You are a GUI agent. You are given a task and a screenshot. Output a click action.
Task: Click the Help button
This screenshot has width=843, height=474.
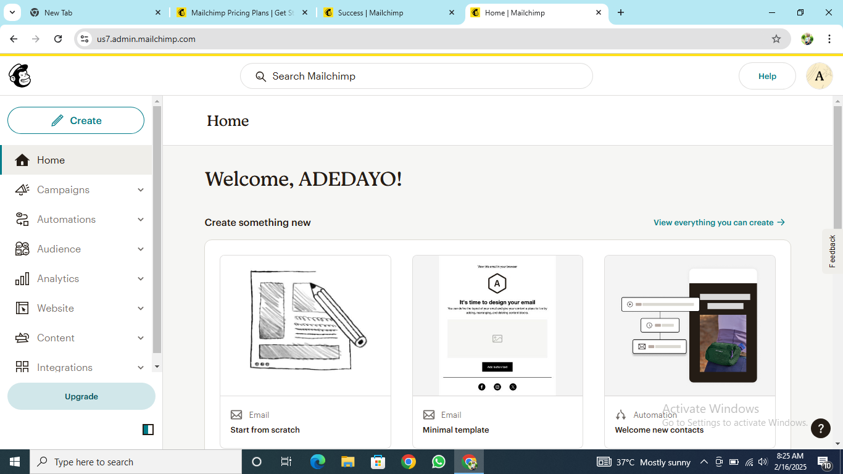click(767, 76)
